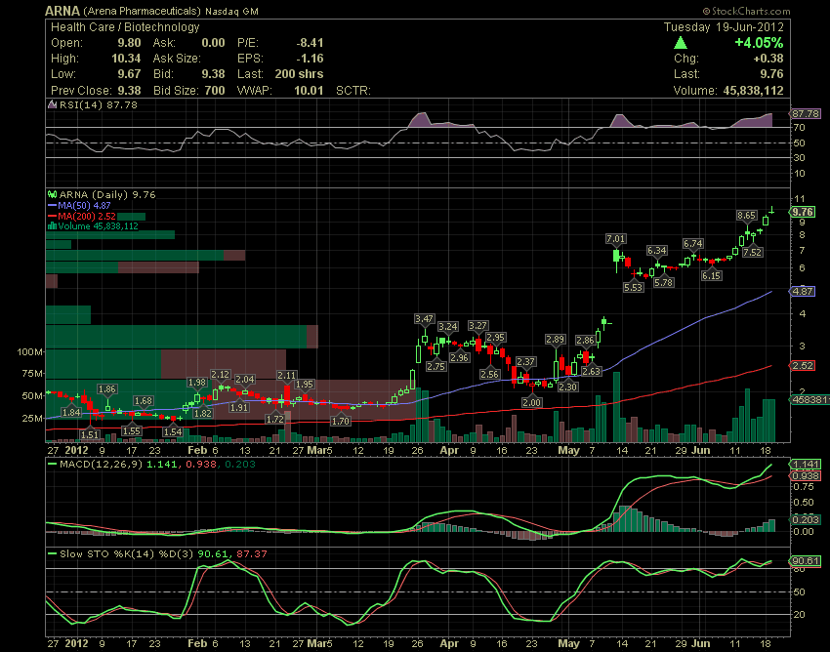This screenshot has height=652, width=830.
Task: Click the ARNA ticker symbol in the title
Action: tap(62, 11)
